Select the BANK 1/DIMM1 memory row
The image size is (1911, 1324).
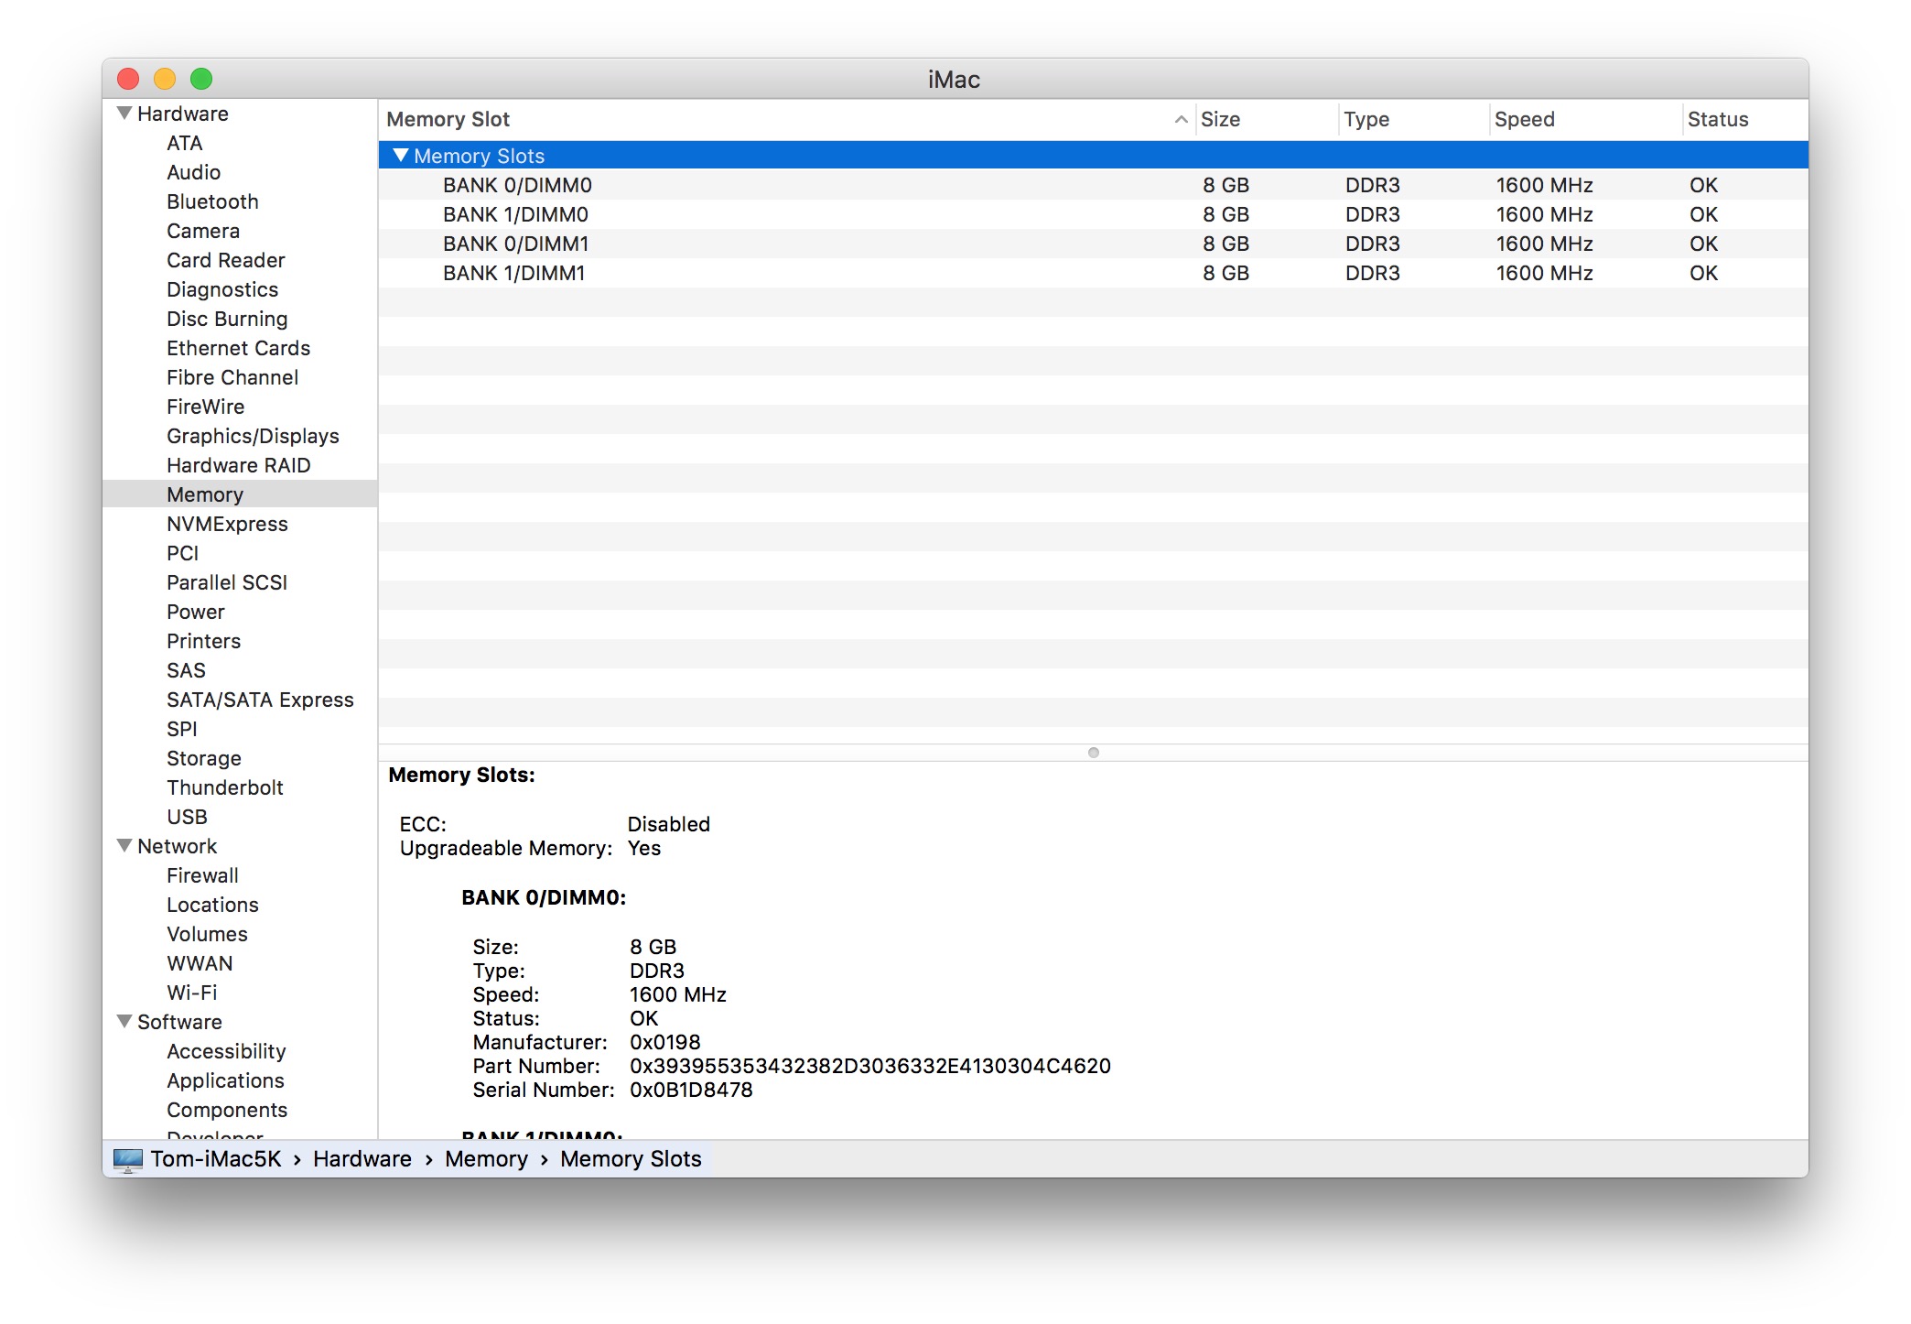(x=517, y=272)
